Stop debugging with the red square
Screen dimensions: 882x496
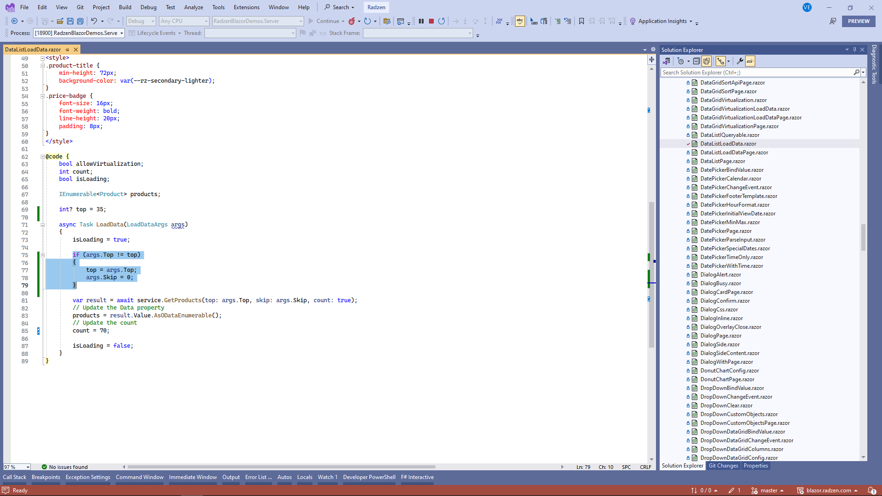(431, 21)
